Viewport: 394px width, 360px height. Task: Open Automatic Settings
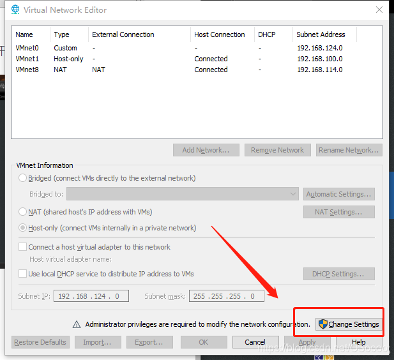click(338, 194)
